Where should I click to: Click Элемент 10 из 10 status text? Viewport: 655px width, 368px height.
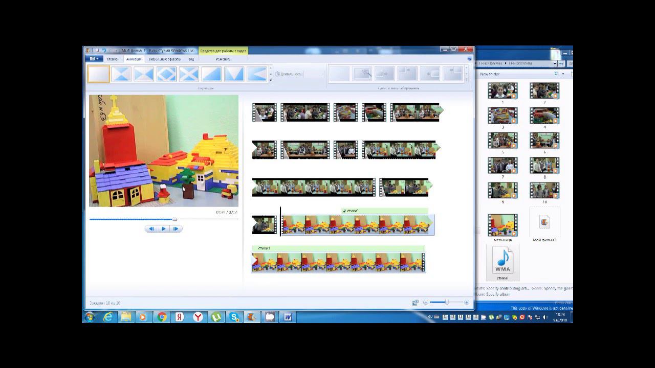click(x=105, y=303)
